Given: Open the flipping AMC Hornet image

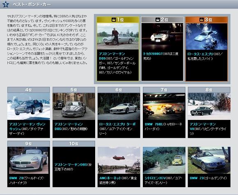Looking at the screenshot, I should pos(119,160).
